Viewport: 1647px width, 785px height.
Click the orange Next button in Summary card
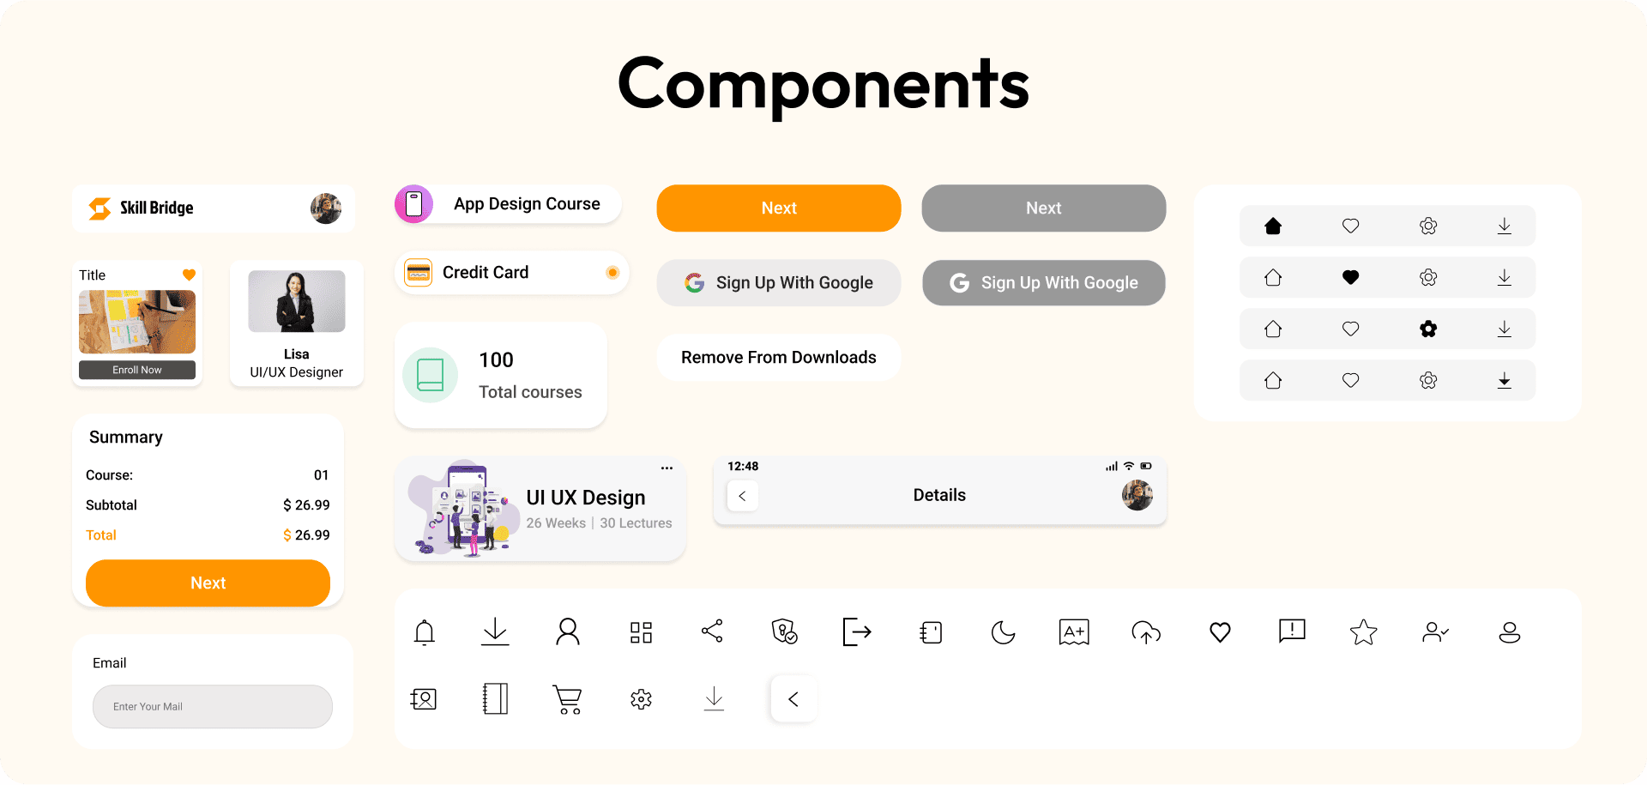(208, 583)
